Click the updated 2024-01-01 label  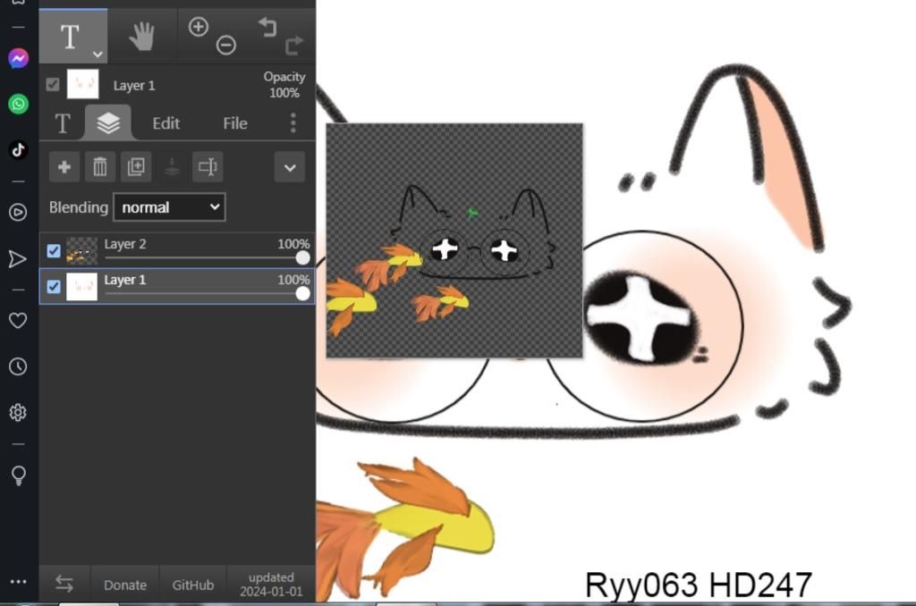271,584
